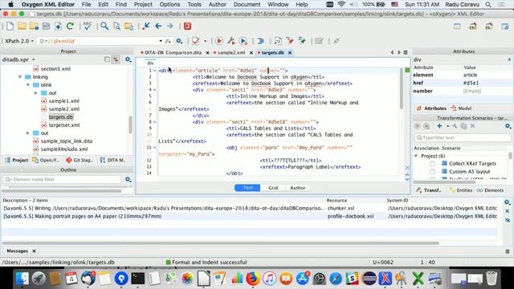Open the Document menu

pyautogui.click(x=247, y=5)
